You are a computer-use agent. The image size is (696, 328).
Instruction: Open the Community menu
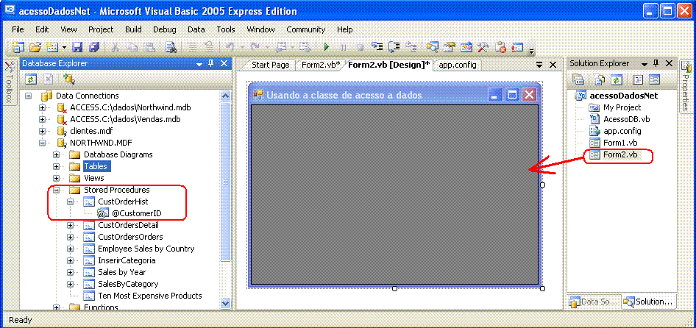point(306,29)
